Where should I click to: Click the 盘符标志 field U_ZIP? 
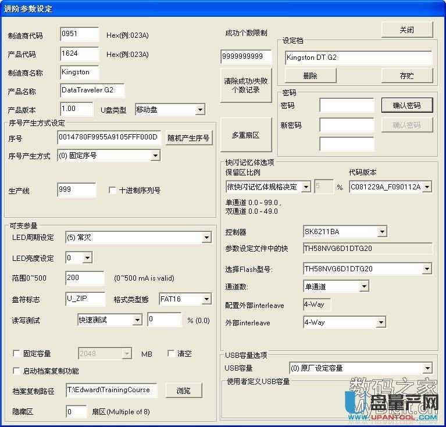tap(85, 299)
